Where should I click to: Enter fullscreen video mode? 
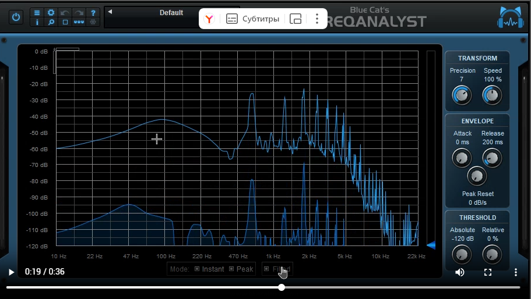click(x=488, y=272)
